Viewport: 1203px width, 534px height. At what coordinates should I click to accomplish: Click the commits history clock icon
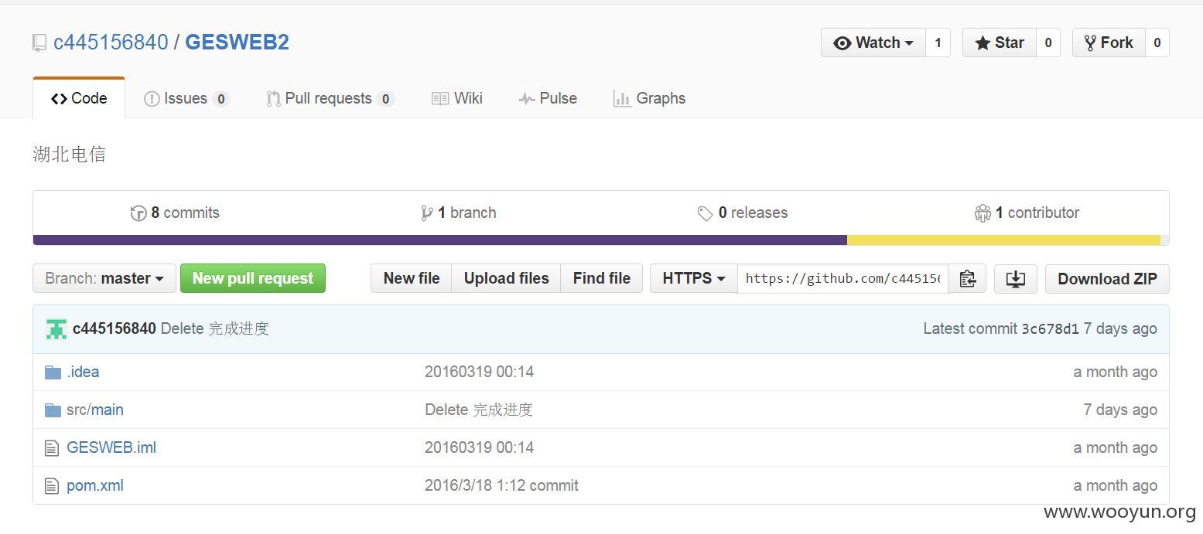tap(138, 213)
